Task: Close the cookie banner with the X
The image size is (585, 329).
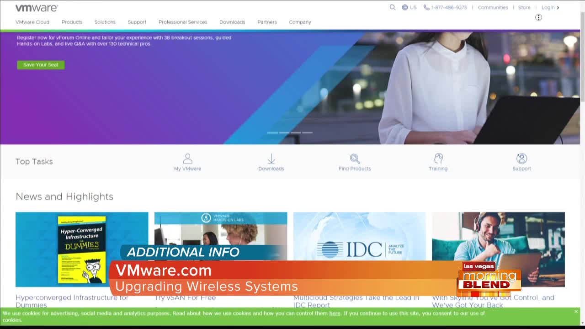Action: pos(576,312)
